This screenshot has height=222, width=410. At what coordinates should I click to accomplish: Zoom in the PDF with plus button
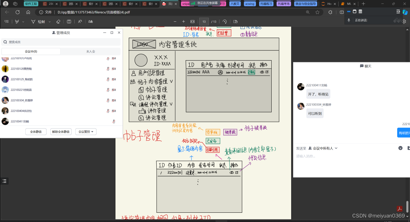tap(184, 21)
